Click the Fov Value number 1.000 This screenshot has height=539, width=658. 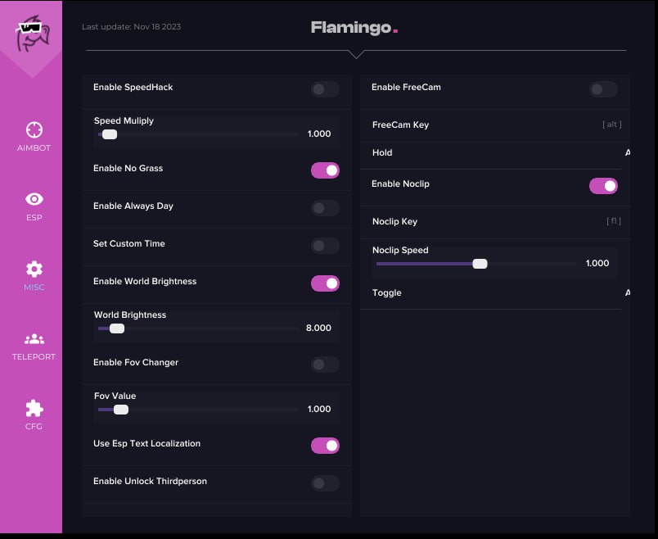[319, 410]
